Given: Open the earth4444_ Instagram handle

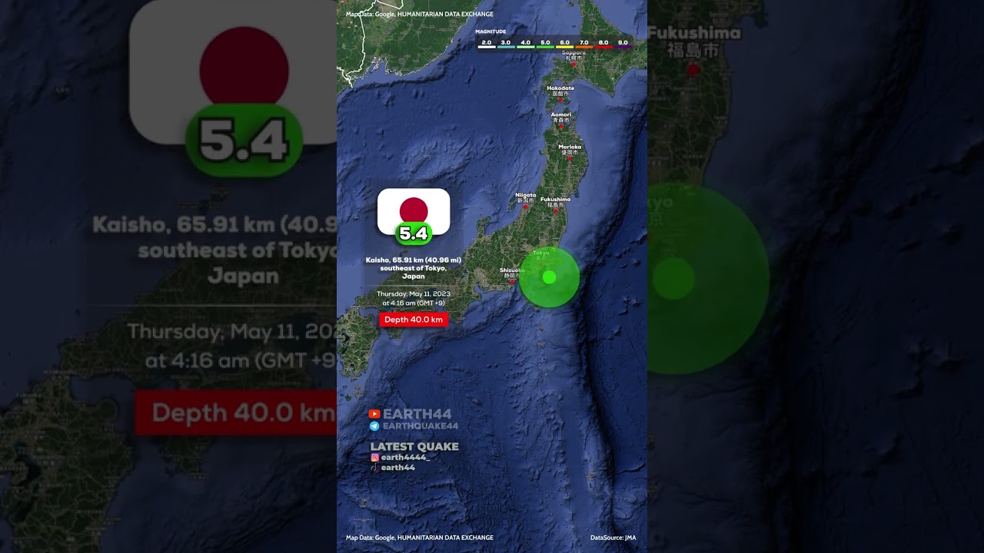Looking at the screenshot, I should pos(405,457).
